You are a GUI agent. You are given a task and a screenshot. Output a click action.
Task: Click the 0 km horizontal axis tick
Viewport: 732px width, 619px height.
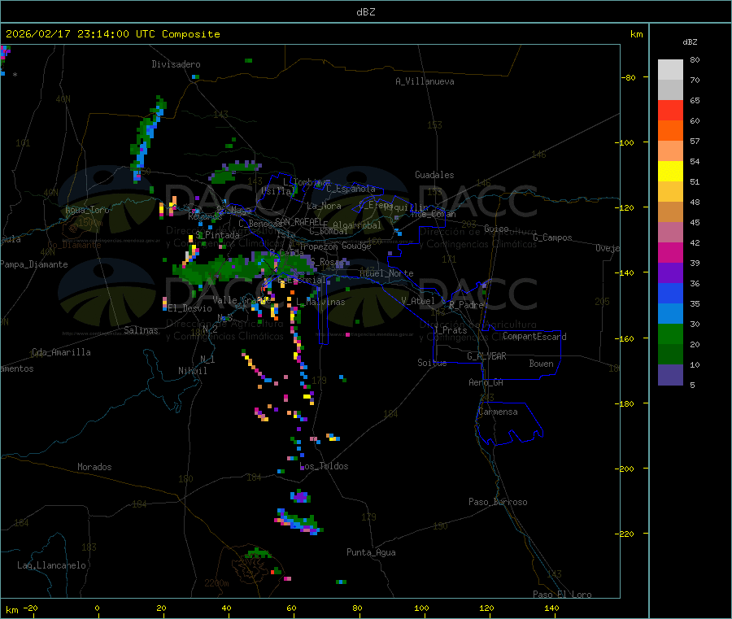97,608
